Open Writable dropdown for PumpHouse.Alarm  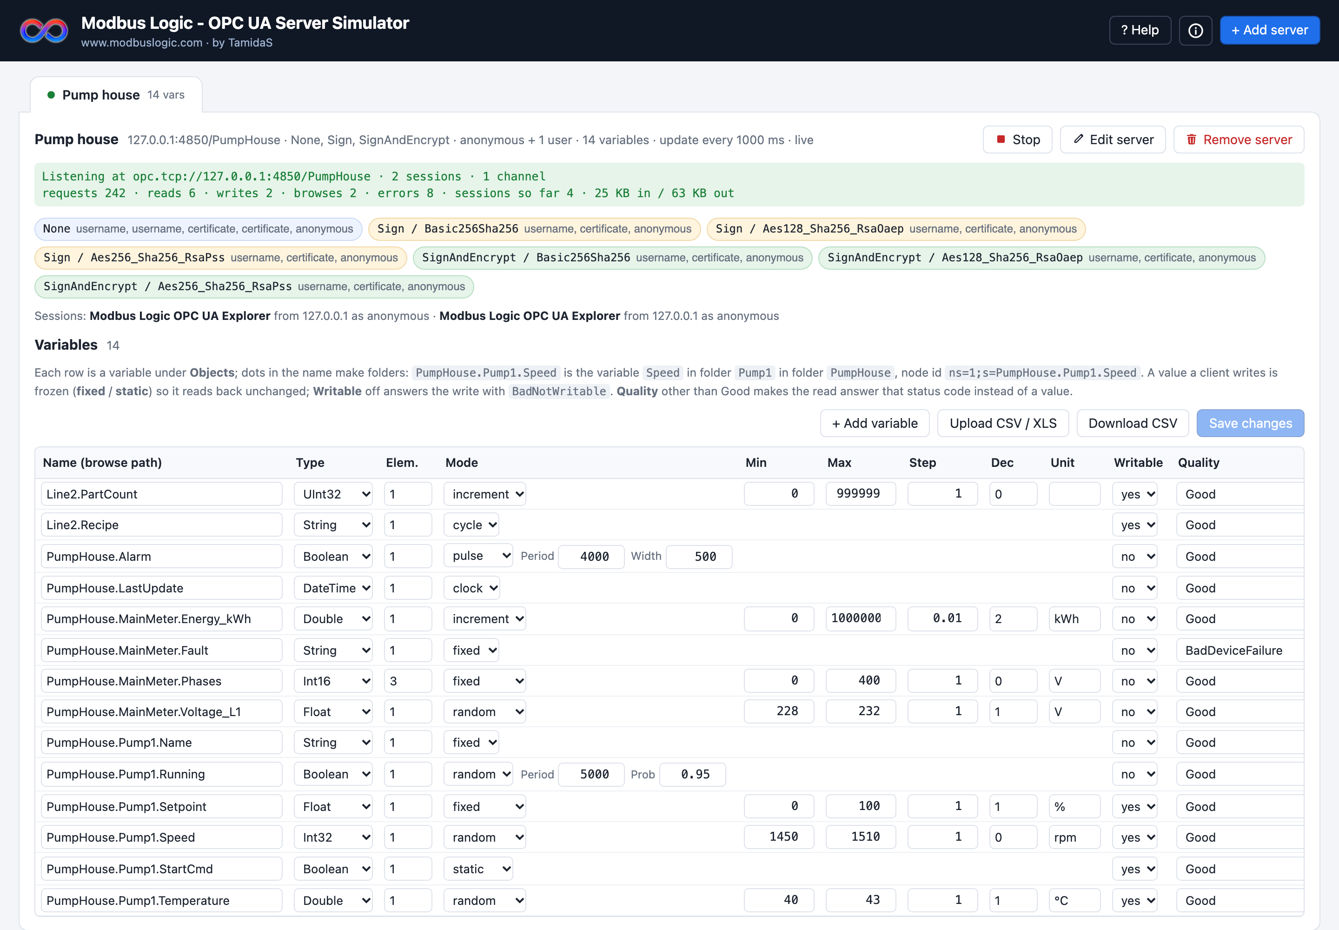click(x=1134, y=557)
